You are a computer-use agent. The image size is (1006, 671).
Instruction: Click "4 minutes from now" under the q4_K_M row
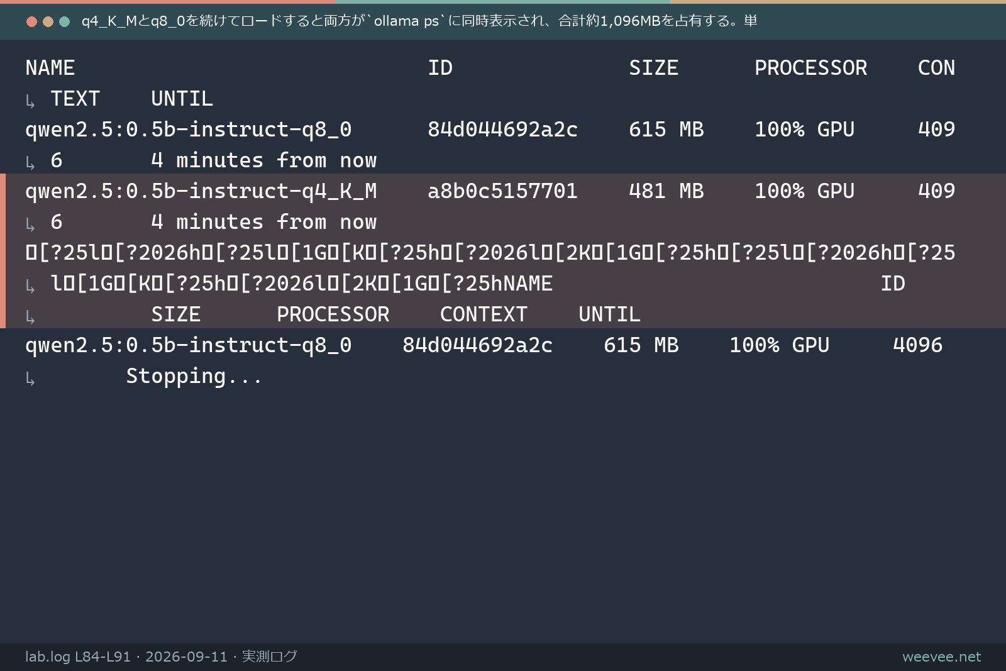coord(263,222)
